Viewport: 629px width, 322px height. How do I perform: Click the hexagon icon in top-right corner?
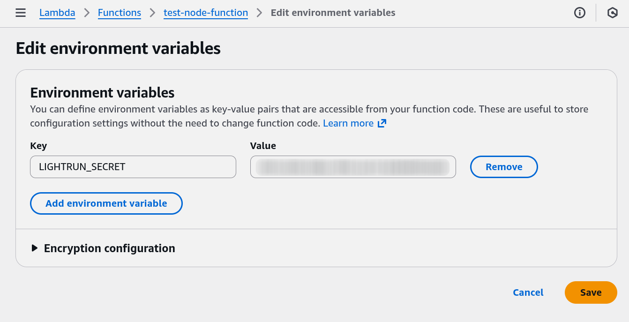[x=612, y=13]
